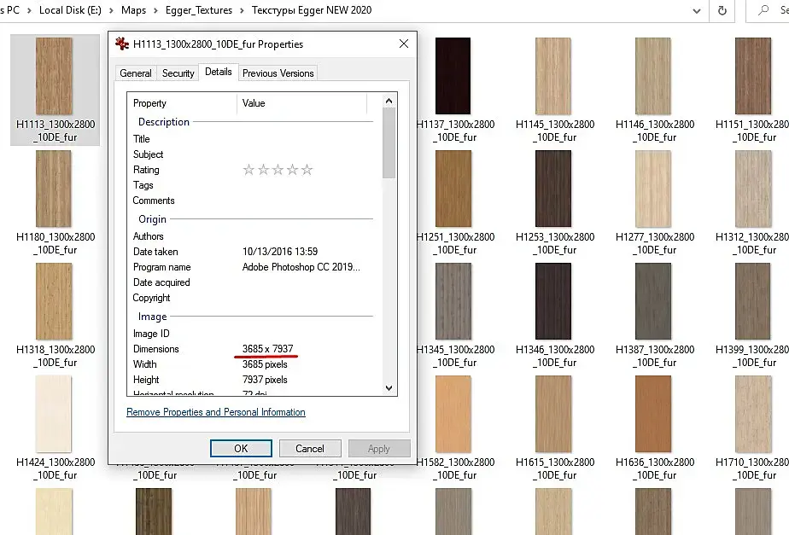Expand the chevron after Local Disk (E:)
789x535 pixels.
[x=111, y=10]
